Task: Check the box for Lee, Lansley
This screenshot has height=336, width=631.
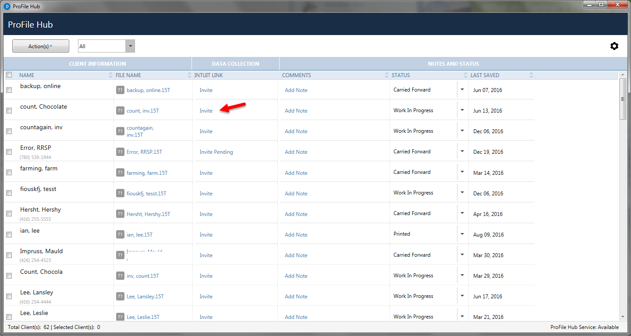Action: coord(9,296)
